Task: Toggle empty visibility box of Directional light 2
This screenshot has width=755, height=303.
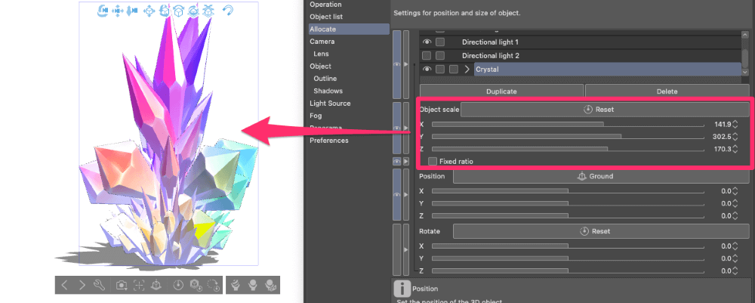Action: (427, 55)
